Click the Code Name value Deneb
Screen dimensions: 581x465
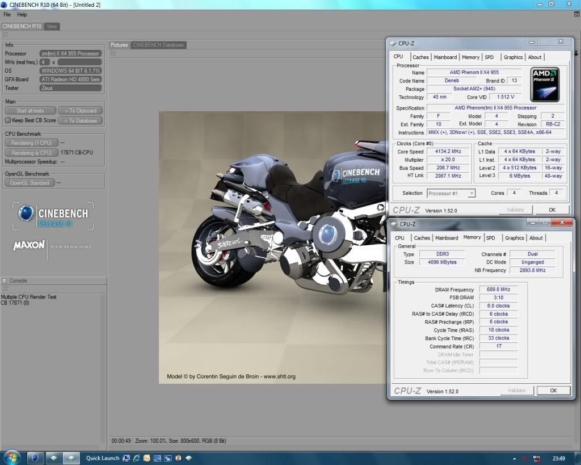click(x=452, y=81)
